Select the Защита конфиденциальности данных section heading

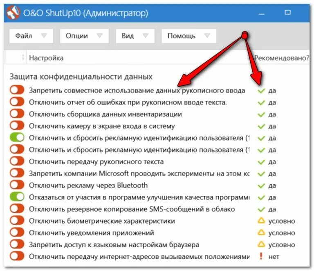tap(81, 77)
